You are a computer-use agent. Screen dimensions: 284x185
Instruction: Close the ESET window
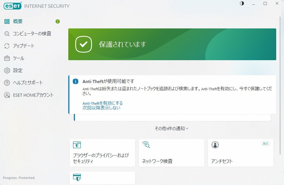[x=277, y=3]
